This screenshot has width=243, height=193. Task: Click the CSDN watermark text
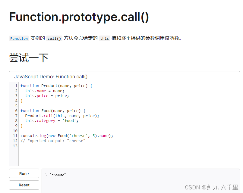point(211,187)
